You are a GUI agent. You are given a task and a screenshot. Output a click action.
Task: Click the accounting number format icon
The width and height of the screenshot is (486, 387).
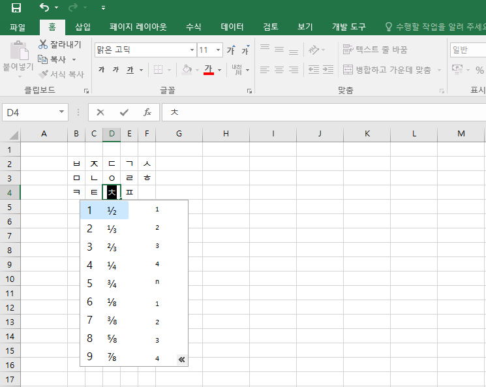(x=457, y=69)
